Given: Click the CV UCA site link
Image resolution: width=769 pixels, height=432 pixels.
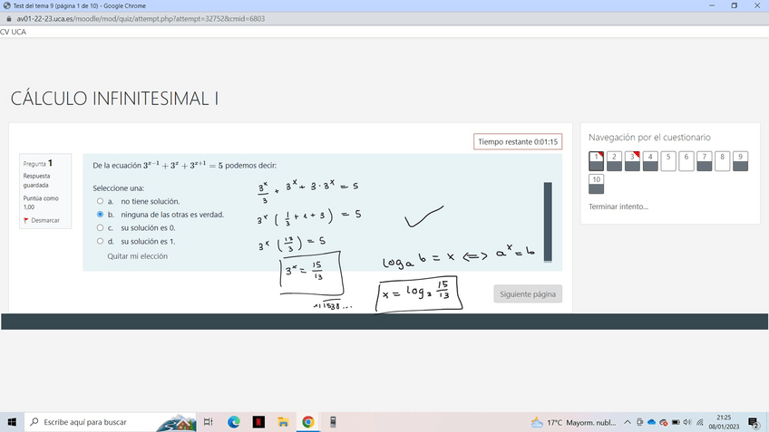Looking at the screenshot, I should [14, 32].
